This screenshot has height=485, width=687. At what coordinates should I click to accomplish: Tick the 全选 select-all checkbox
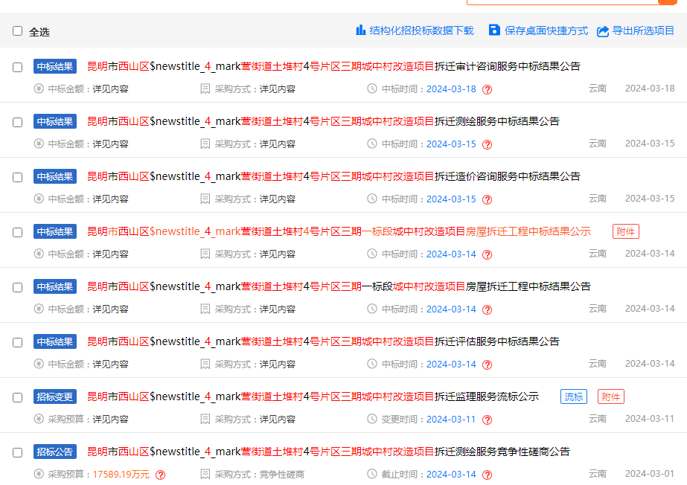pos(18,31)
